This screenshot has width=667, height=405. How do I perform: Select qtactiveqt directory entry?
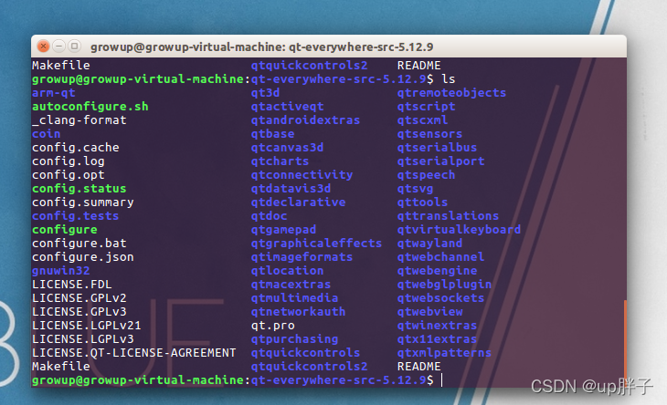click(x=287, y=106)
